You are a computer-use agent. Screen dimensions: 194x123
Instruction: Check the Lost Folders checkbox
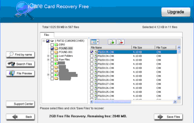click(52, 56)
